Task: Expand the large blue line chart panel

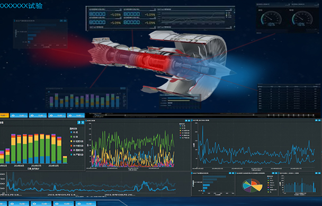Action: tap(316, 120)
